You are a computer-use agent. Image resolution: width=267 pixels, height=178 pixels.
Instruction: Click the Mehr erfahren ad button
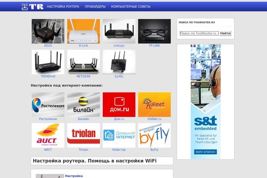(x=206, y=152)
